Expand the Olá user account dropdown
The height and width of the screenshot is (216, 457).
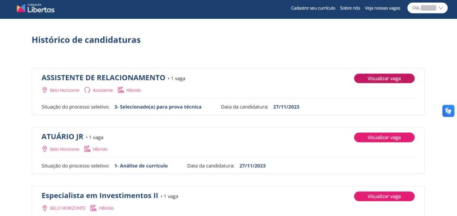[427, 8]
